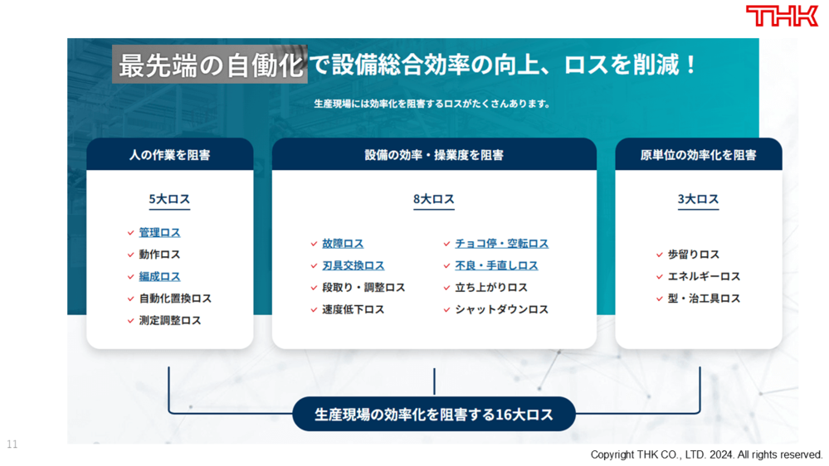Click the checkmark beside シャットダウンロス
The height and width of the screenshot is (466, 829).
point(447,310)
